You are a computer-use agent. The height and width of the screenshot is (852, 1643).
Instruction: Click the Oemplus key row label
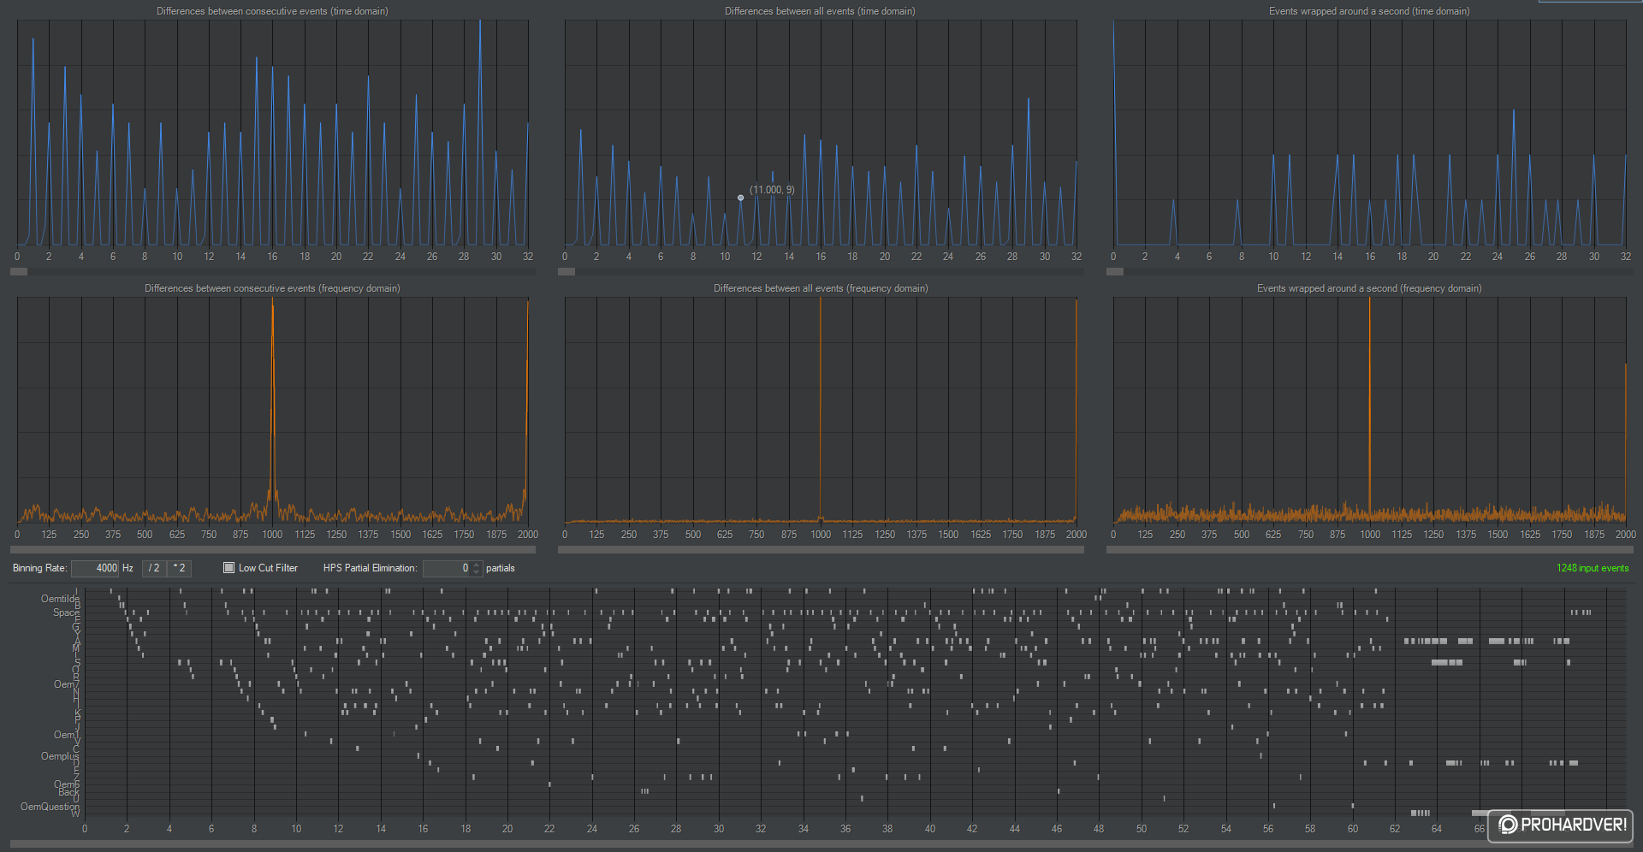click(60, 756)
